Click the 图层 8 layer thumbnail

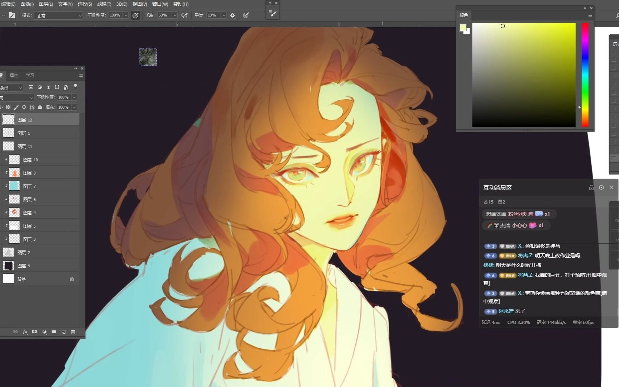(x=14, y=173)
